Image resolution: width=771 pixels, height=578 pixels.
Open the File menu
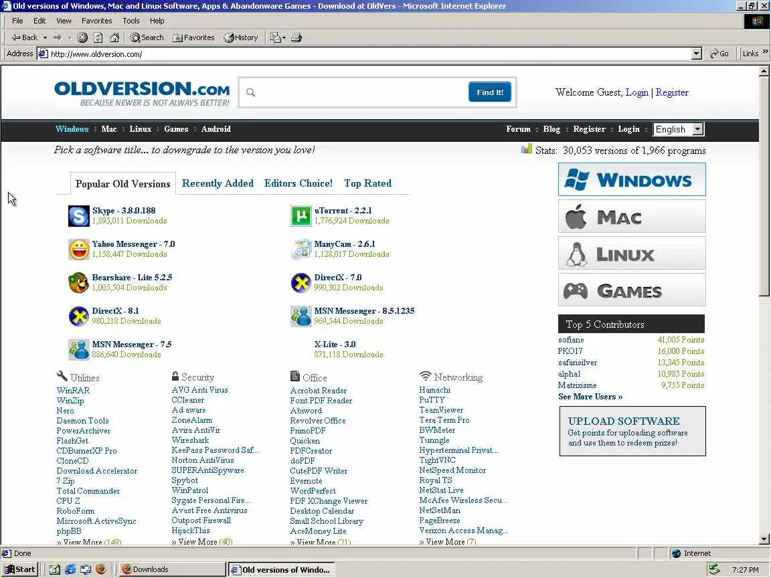(x=17, y=21)
